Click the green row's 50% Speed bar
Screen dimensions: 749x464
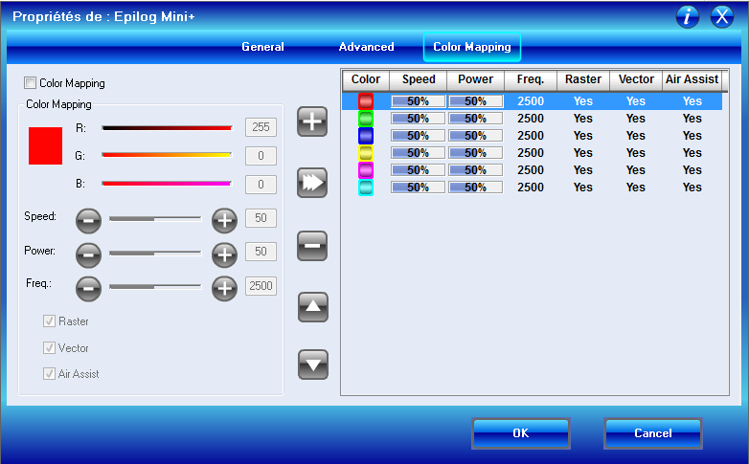pyautogui.click(x=418, y=119)
